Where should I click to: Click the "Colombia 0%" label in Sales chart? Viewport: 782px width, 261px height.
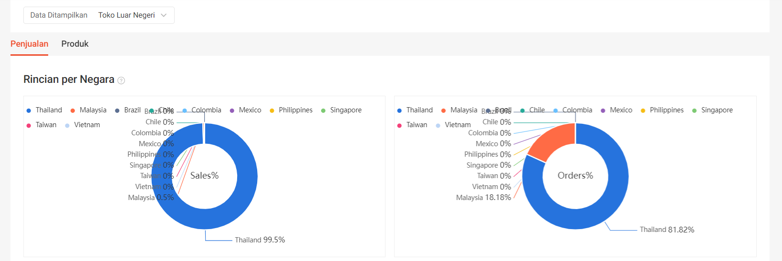coord(153,133)
